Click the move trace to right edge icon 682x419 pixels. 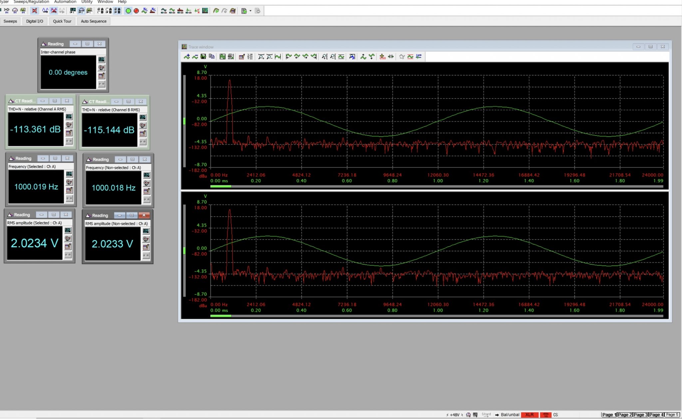tap(314, 57)
